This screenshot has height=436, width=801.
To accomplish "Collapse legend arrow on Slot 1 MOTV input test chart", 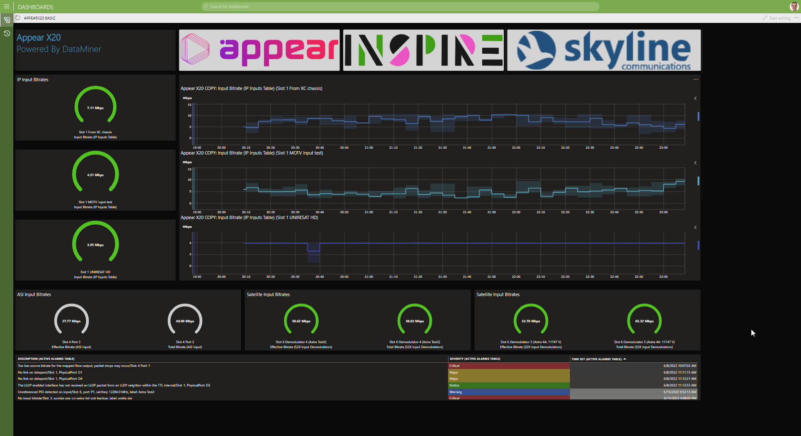I will pos(695,163).
